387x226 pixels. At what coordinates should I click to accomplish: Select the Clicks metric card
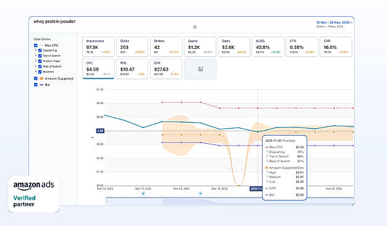[132, 46]
